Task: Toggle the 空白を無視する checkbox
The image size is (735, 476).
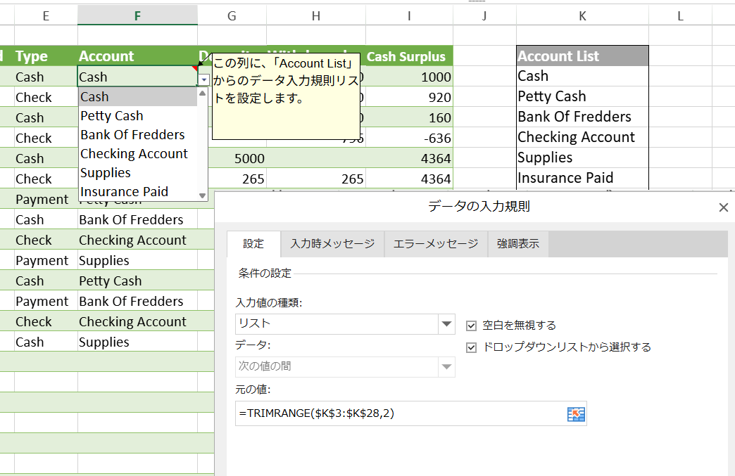Action: (471, 326)
